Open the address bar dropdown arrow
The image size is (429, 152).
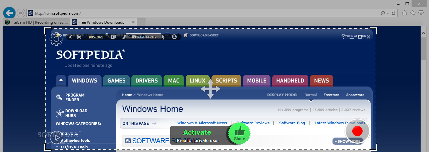(x=388, y=13)
